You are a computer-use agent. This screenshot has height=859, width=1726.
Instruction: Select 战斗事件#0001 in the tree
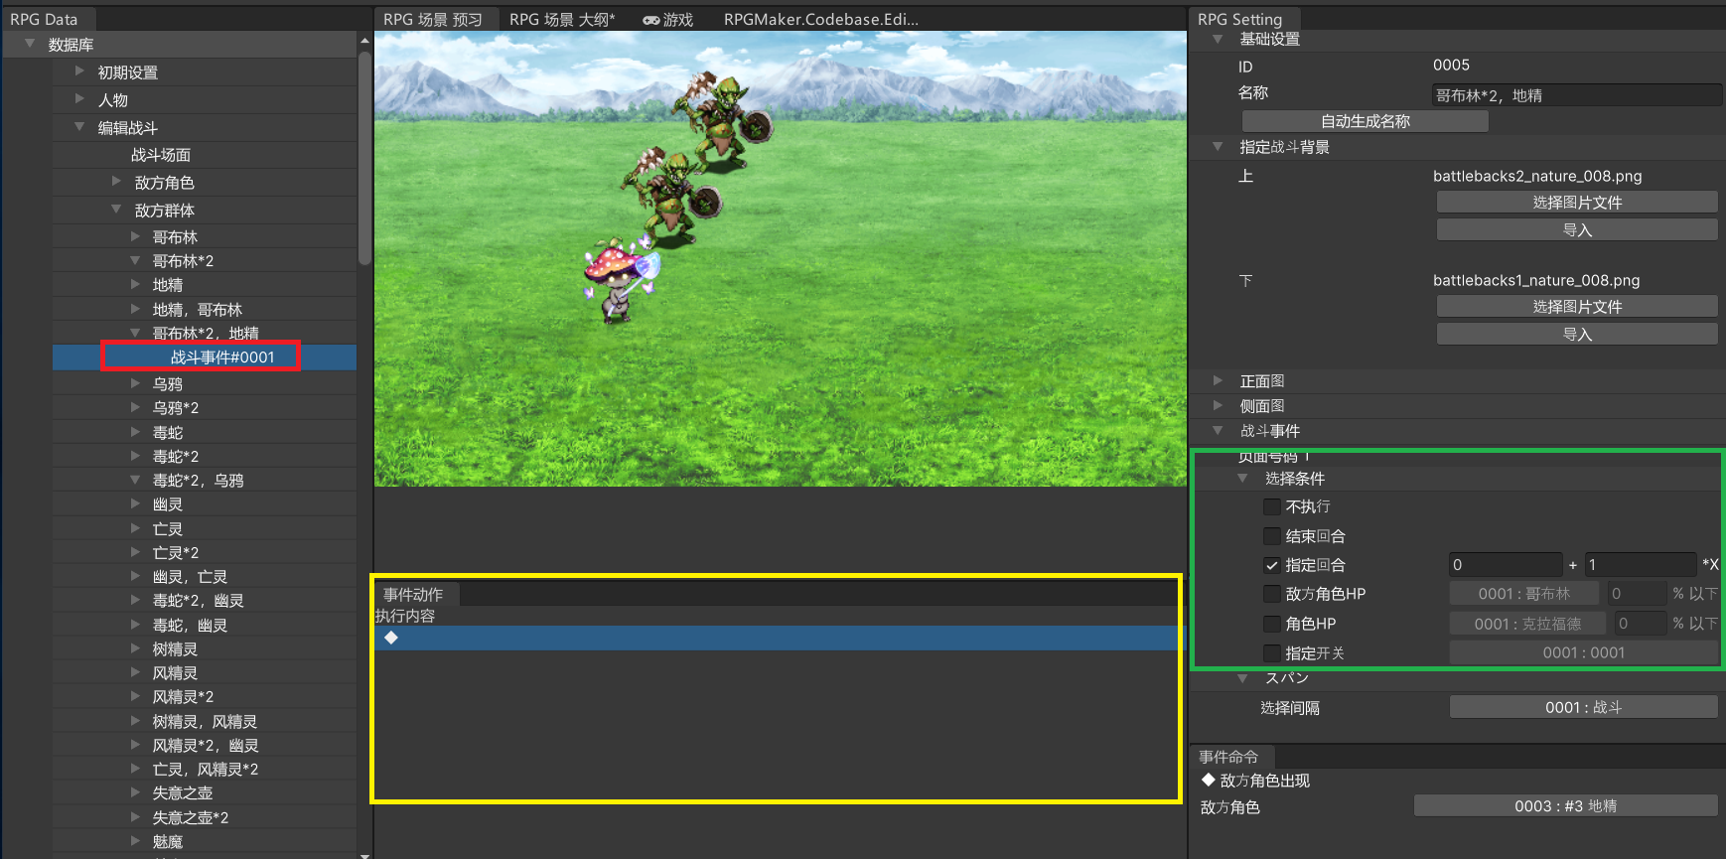tap(221, 358)
